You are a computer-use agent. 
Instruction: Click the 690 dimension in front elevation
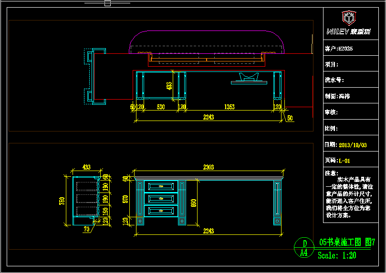(x=193, y=202)
